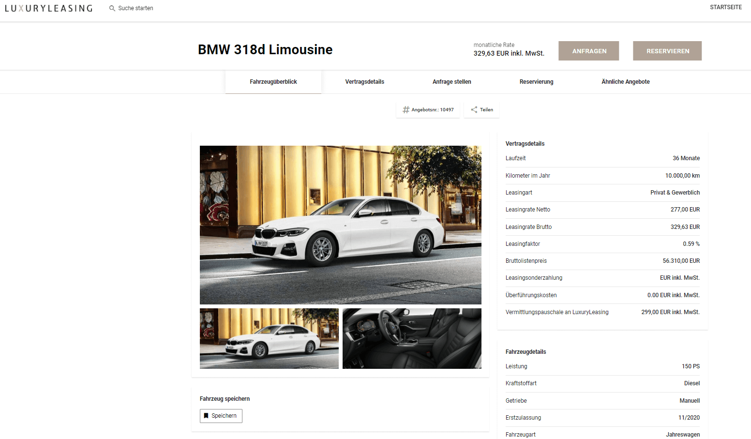Screen dimensions: 751x439
Task: Click the BMW 318d Limousine title
Action: 265,49
